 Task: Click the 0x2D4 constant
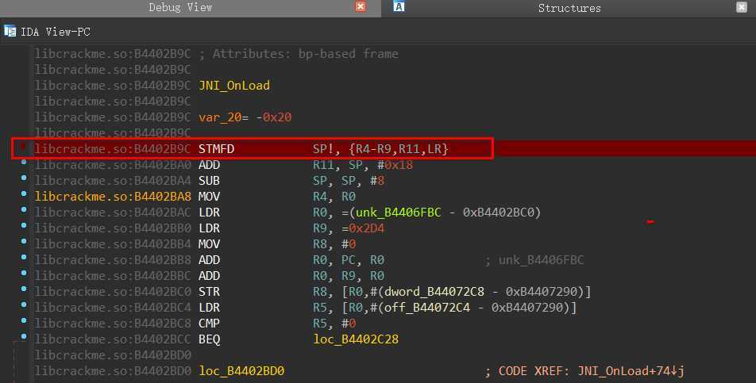click(366, 228)
